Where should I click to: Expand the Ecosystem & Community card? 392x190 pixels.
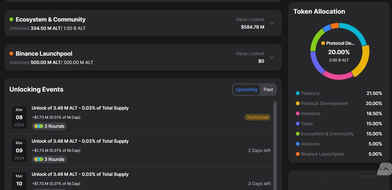(272, 23)
